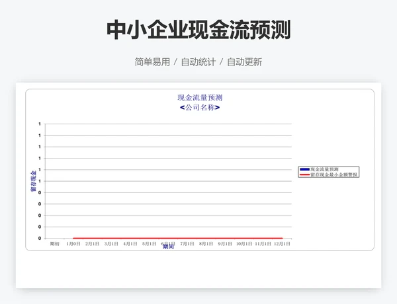The height and width of the screenshot is (304, 397).
Task: Click the main heading 中小企业现金流预测
Action: point(198,30)
